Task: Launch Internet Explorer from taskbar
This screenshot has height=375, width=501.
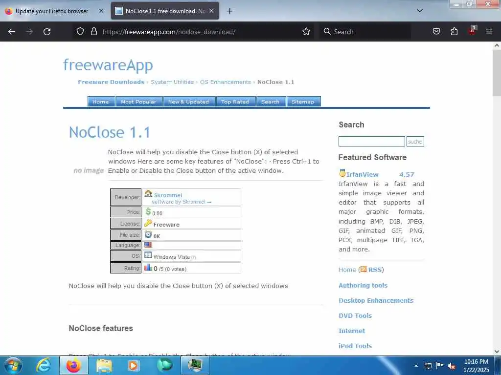Action: tap(43, 365)
